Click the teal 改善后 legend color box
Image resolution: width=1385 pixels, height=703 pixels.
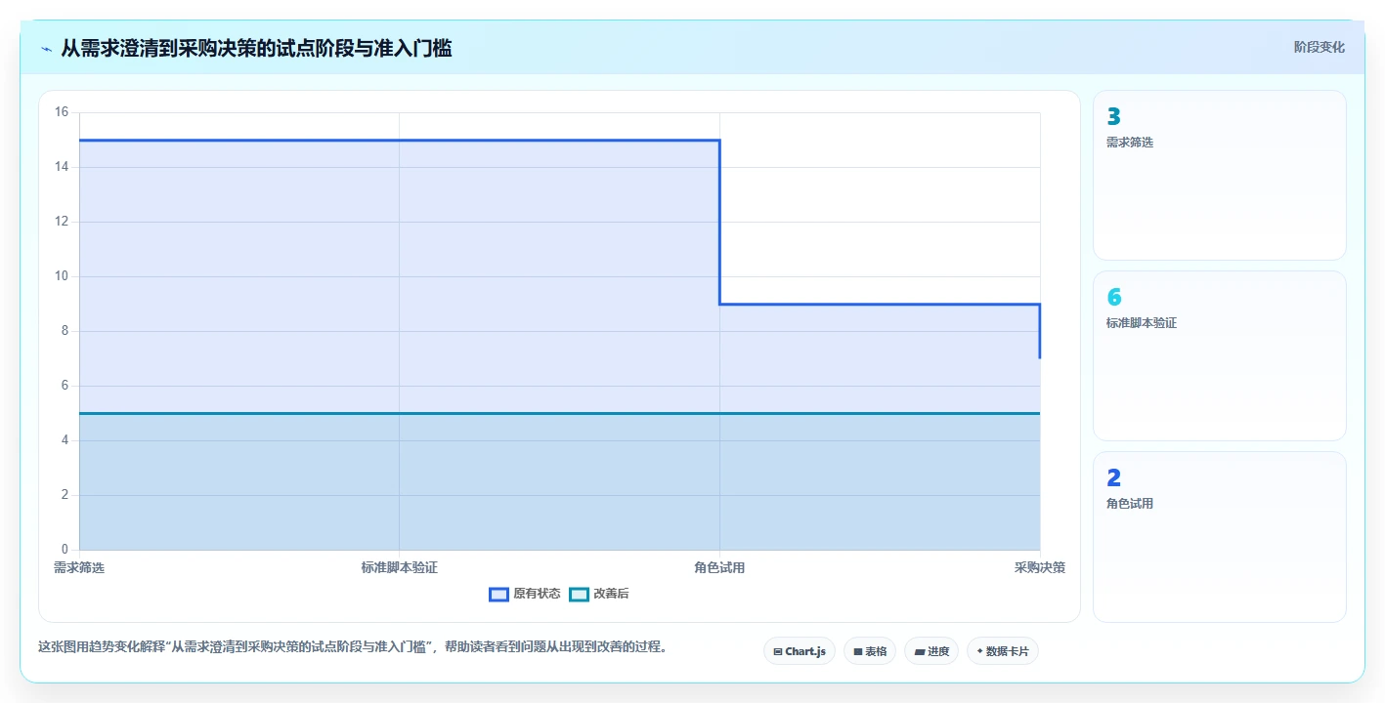[x=579, y=594]
